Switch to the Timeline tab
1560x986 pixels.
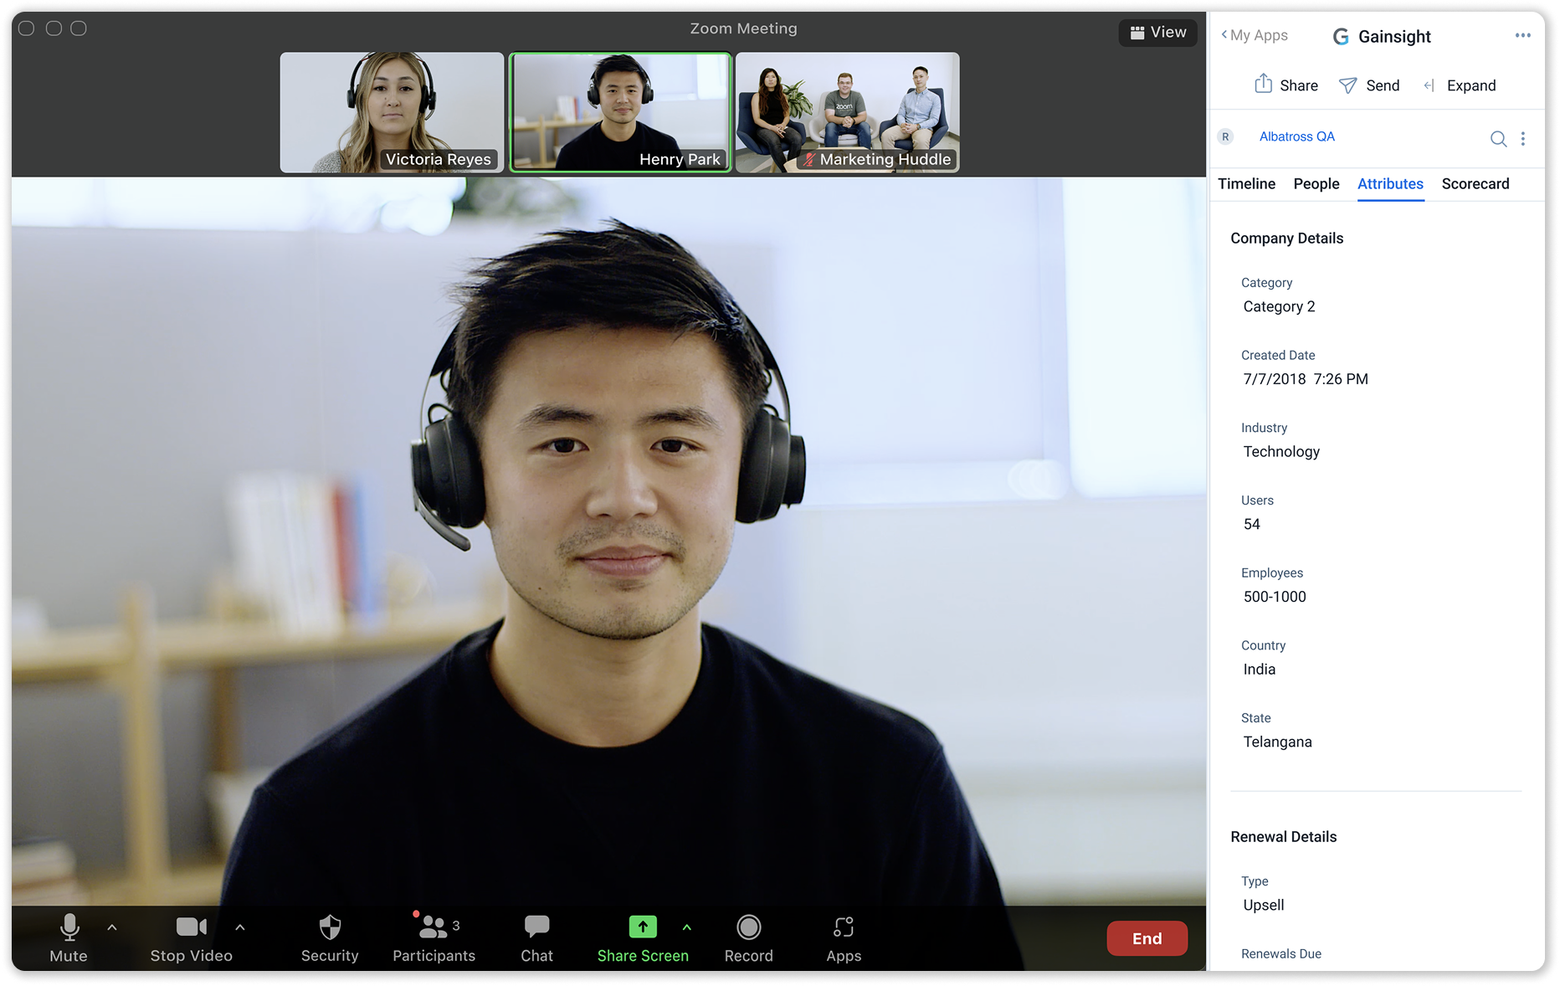(1246, 183)
